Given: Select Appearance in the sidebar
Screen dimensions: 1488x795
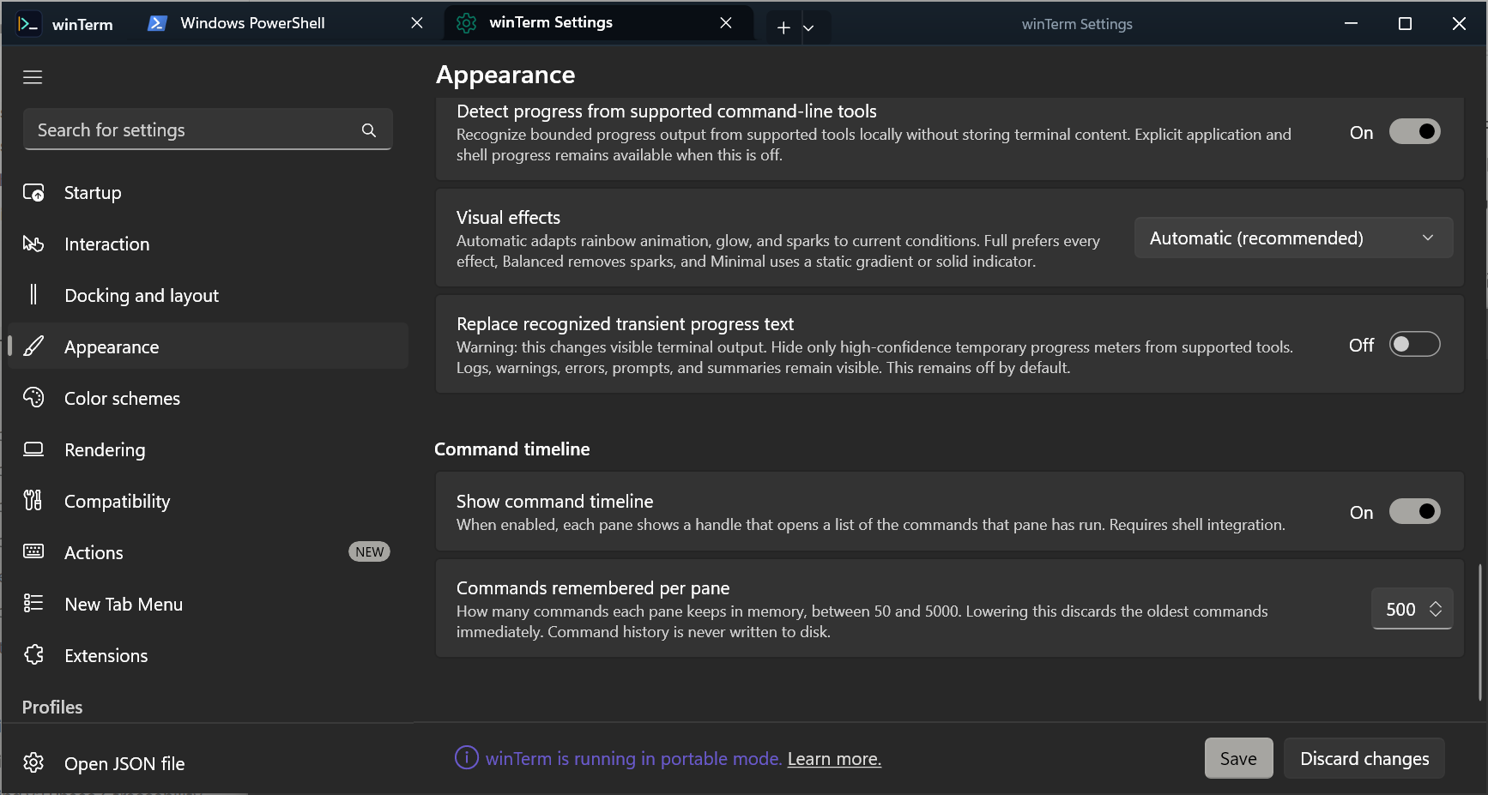Looking at the screenshot, I should pos(209,346).
